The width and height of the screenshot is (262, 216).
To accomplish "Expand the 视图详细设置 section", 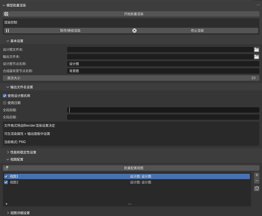I will coord(8,213).
